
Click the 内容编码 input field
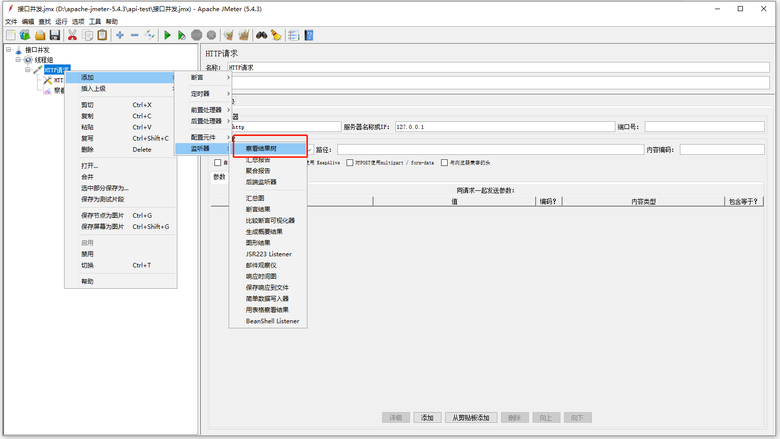722,149
